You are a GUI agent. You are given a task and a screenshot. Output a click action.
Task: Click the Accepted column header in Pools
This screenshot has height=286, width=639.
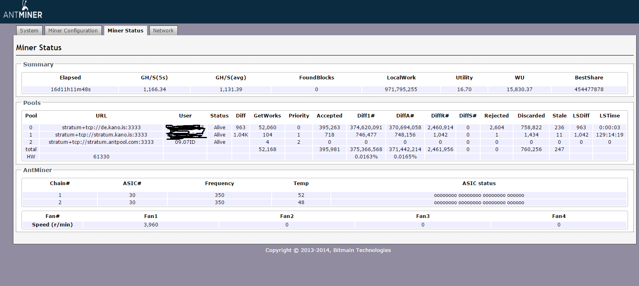(x=329, y=116)
